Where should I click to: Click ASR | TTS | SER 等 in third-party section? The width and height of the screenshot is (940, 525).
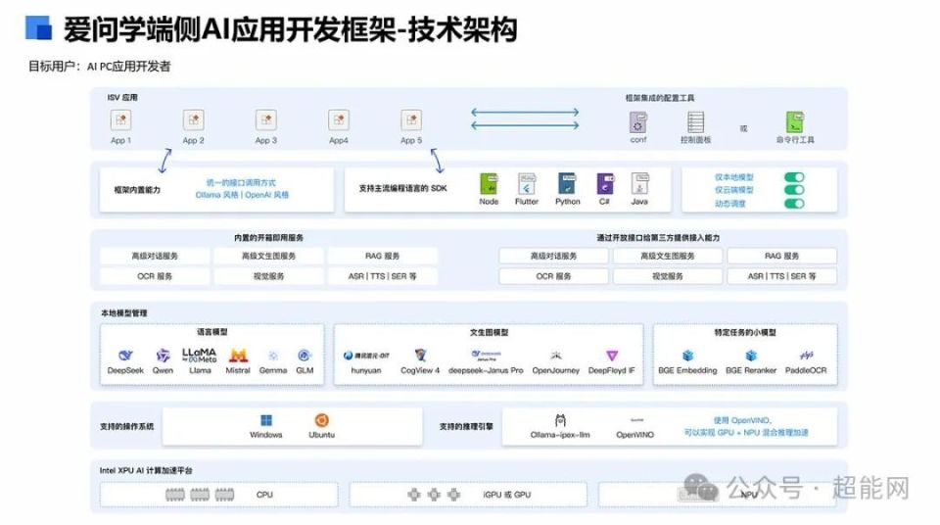point(781,276)
